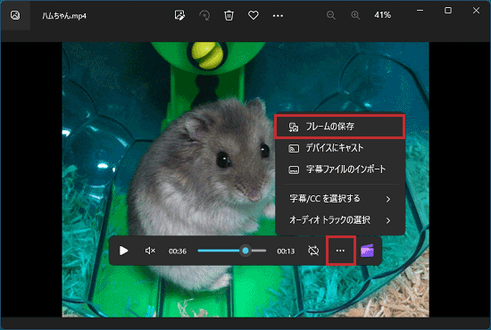
Task: Click the video seek bar track
Action: coord(232,251)
